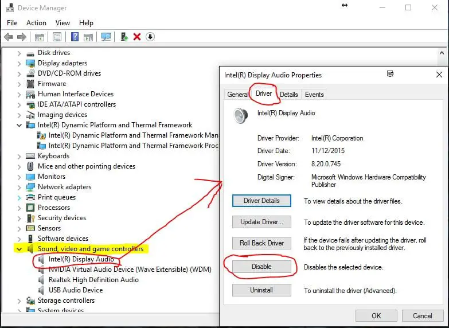Click the Back arrow toolbar icon
Viewport: 449px width, 328px height.
tap(9, 37)
